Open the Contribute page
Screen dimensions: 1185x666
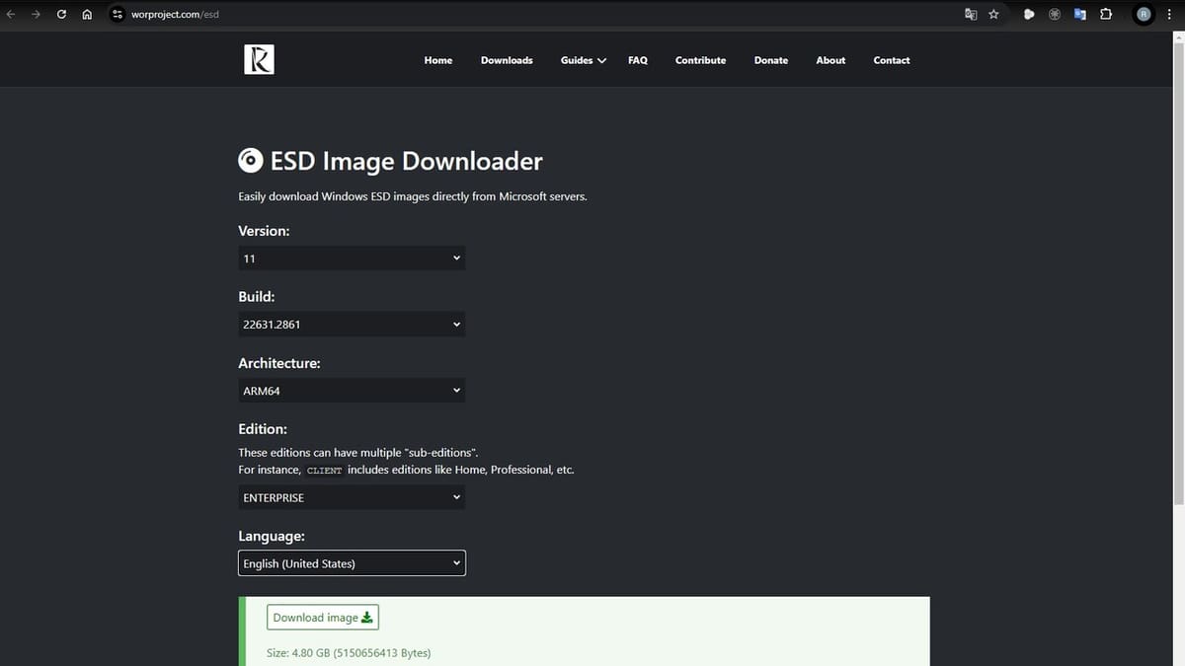(x=700, y=60)
